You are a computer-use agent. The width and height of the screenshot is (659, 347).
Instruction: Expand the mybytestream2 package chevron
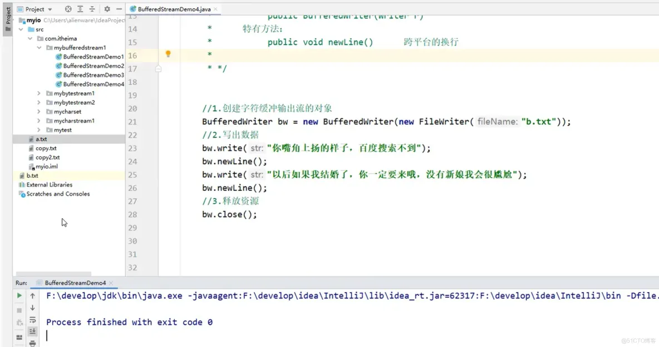(x=39, y=103)
